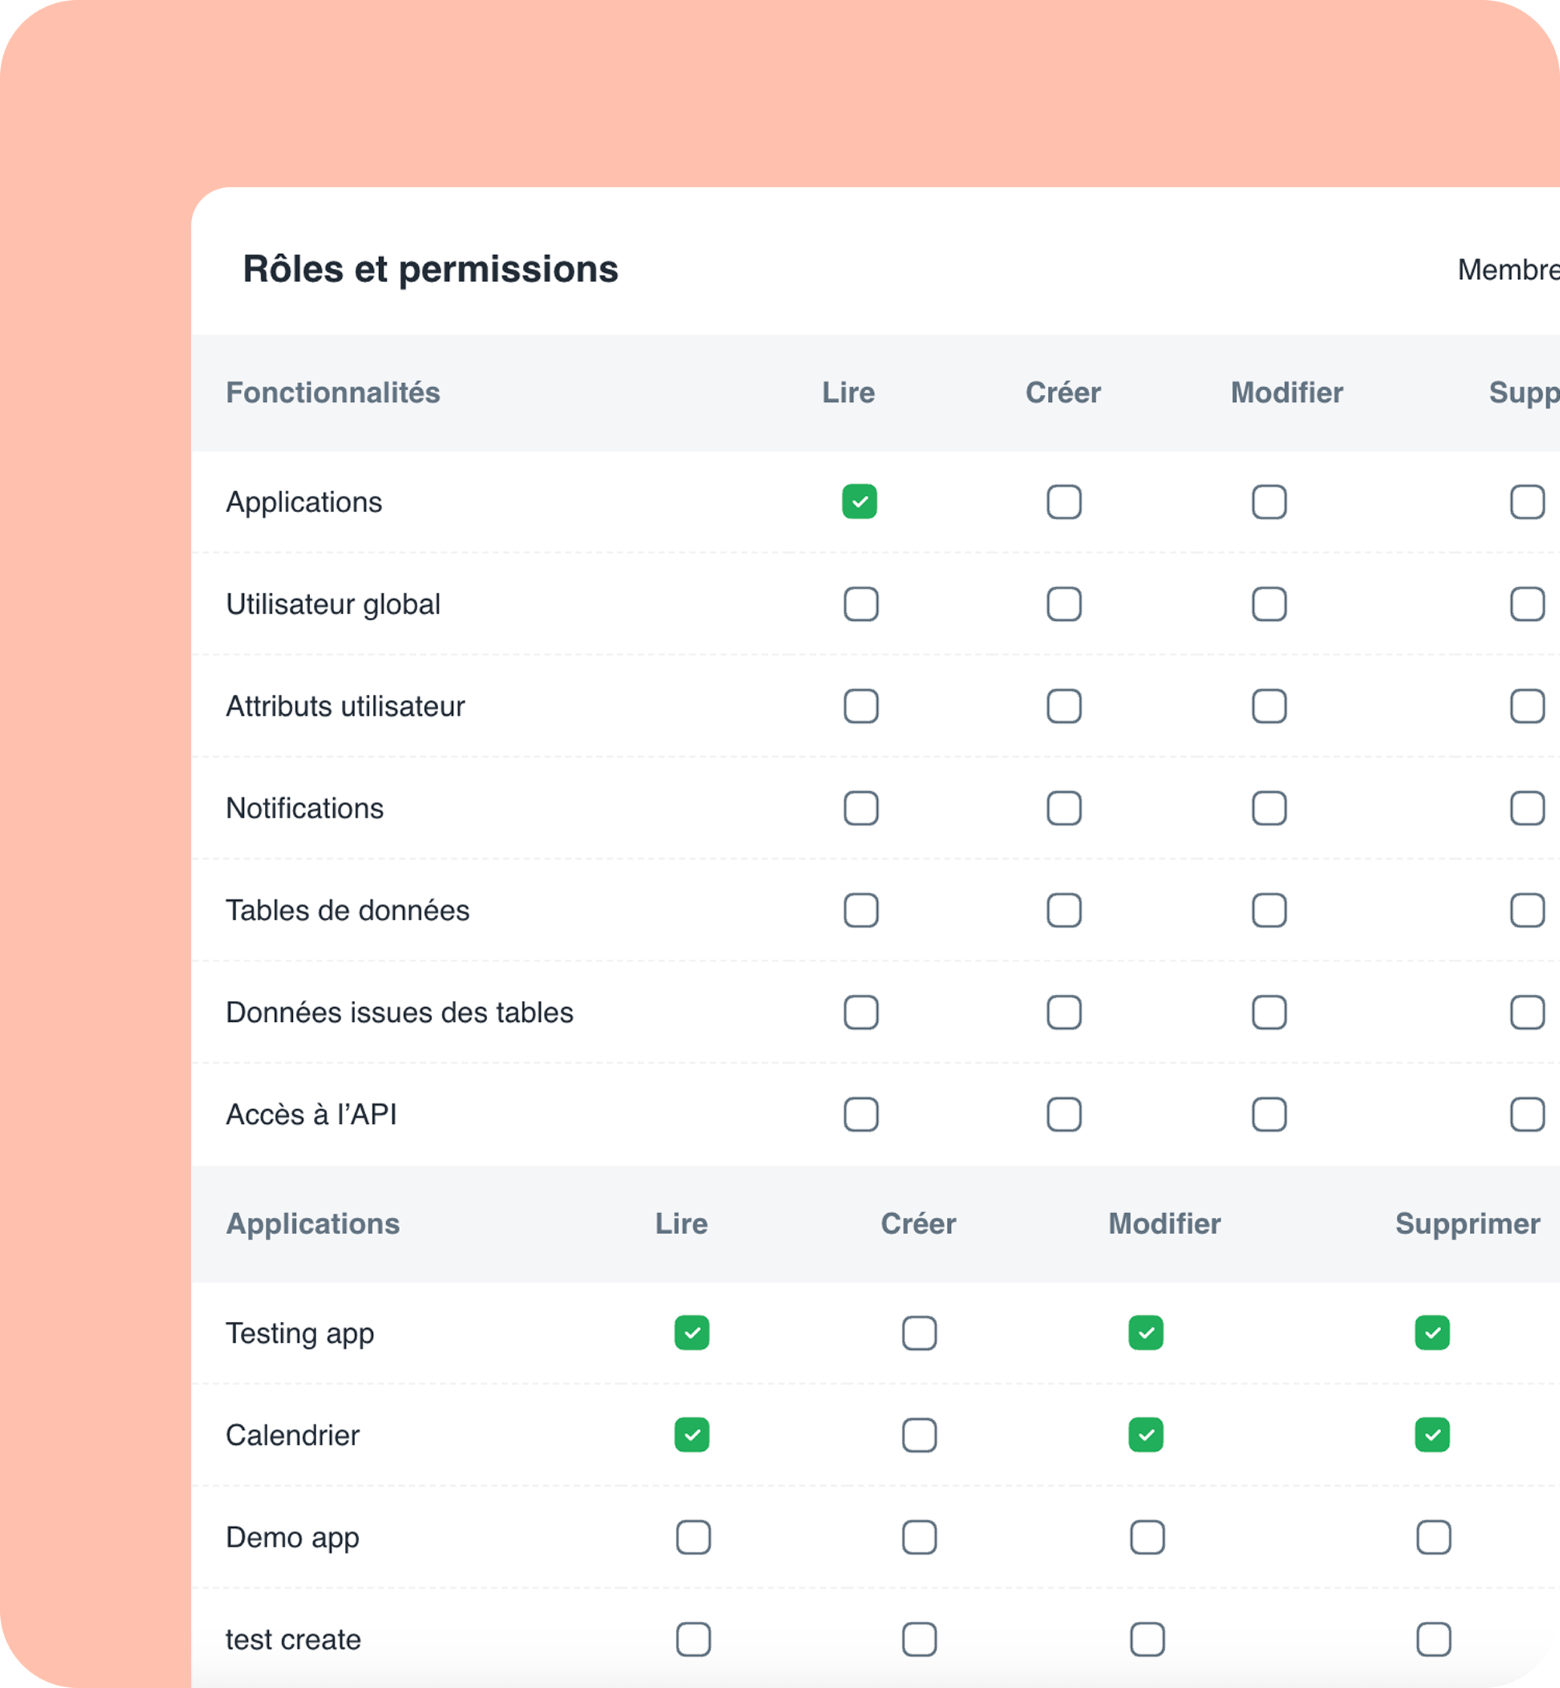Uncheck Supprimer for Testing app
This screenshot has height=1688, width=1560.
[x=1433, y=1333]
